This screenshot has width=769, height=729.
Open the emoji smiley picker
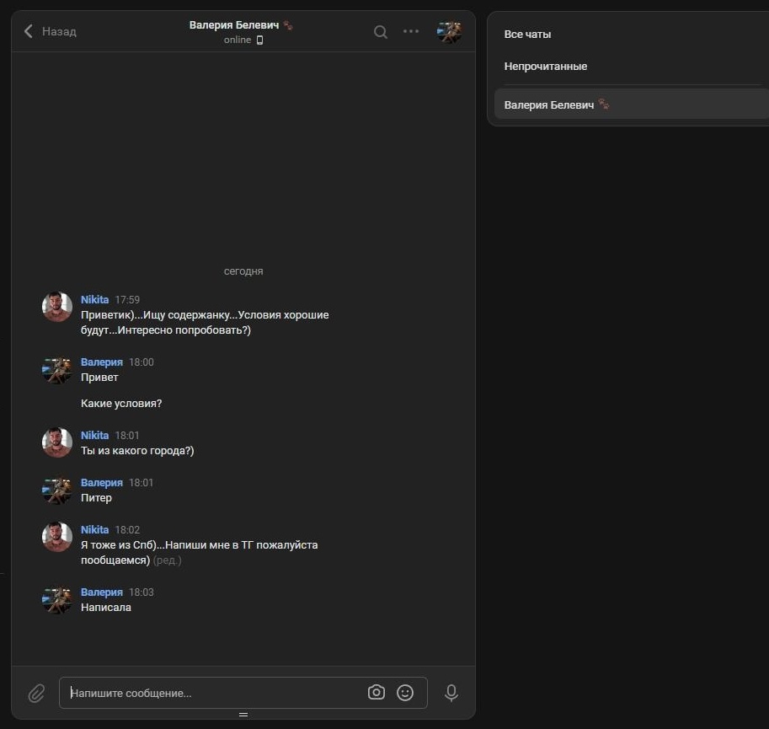point(405,693)
